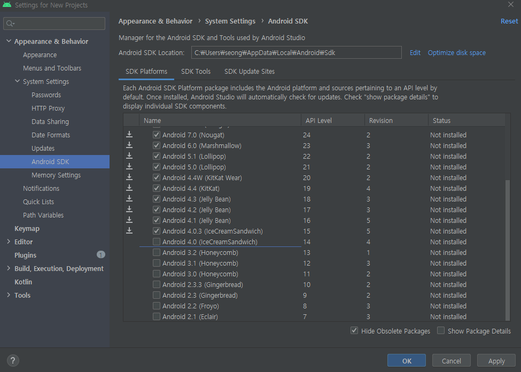Screen dimensions: 521x372
Task: Open Keymap settings
Action: point(27,228)
